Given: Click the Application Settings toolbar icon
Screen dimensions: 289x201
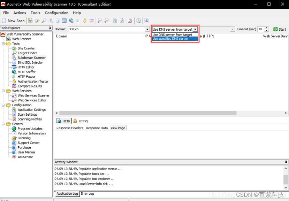Looking at the screenshot, I should pos(115,21).
